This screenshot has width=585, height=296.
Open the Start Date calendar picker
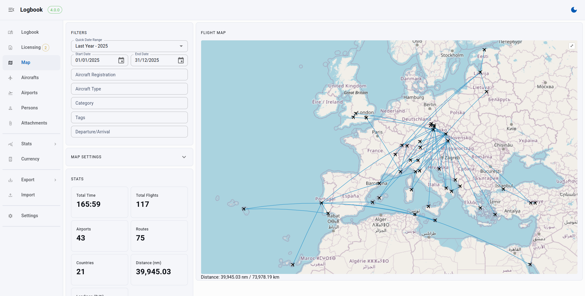point(121,60)
